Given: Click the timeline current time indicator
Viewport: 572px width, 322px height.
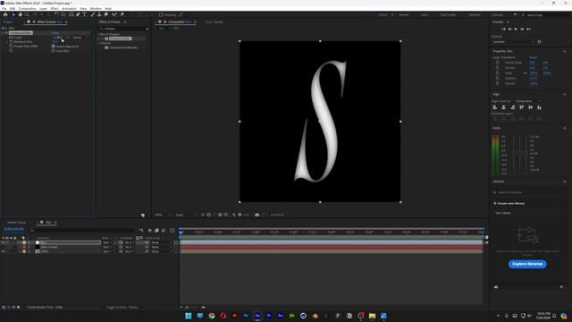Looking at the screenshot, I should [181, 233].
